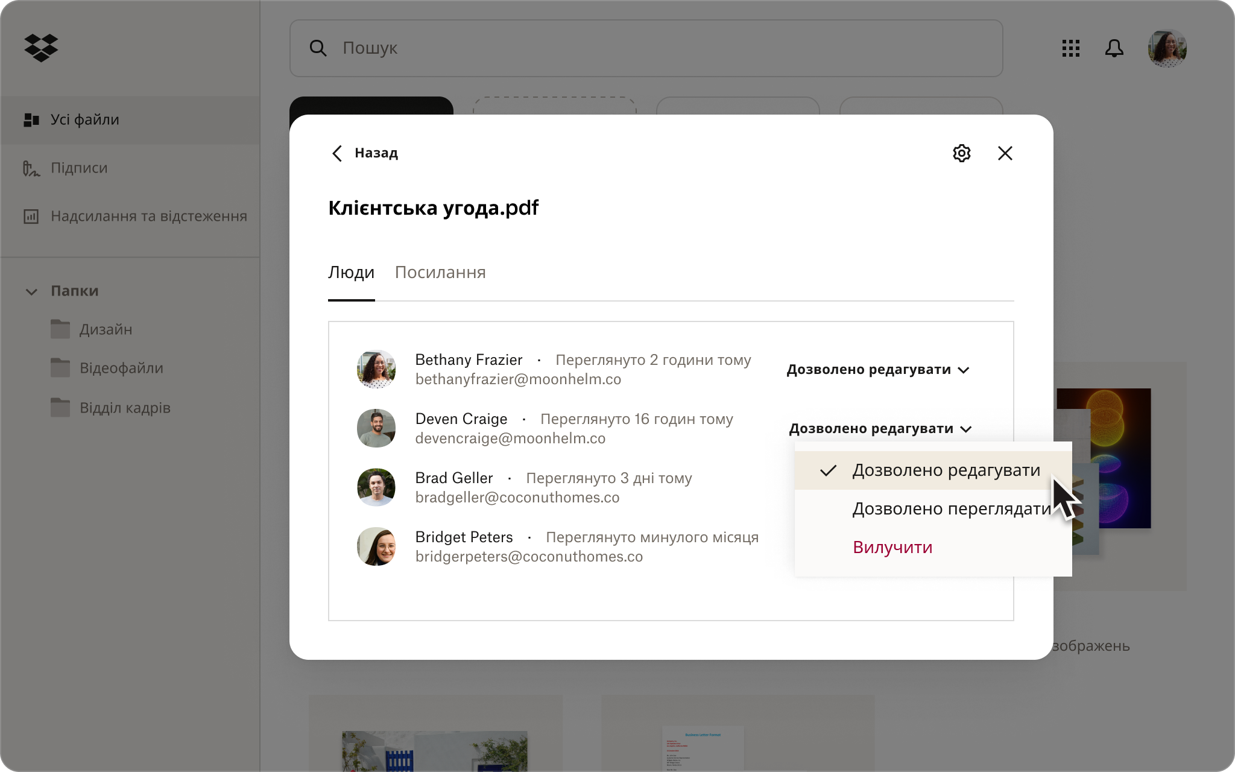Go back via Назад link

[376, 153]
